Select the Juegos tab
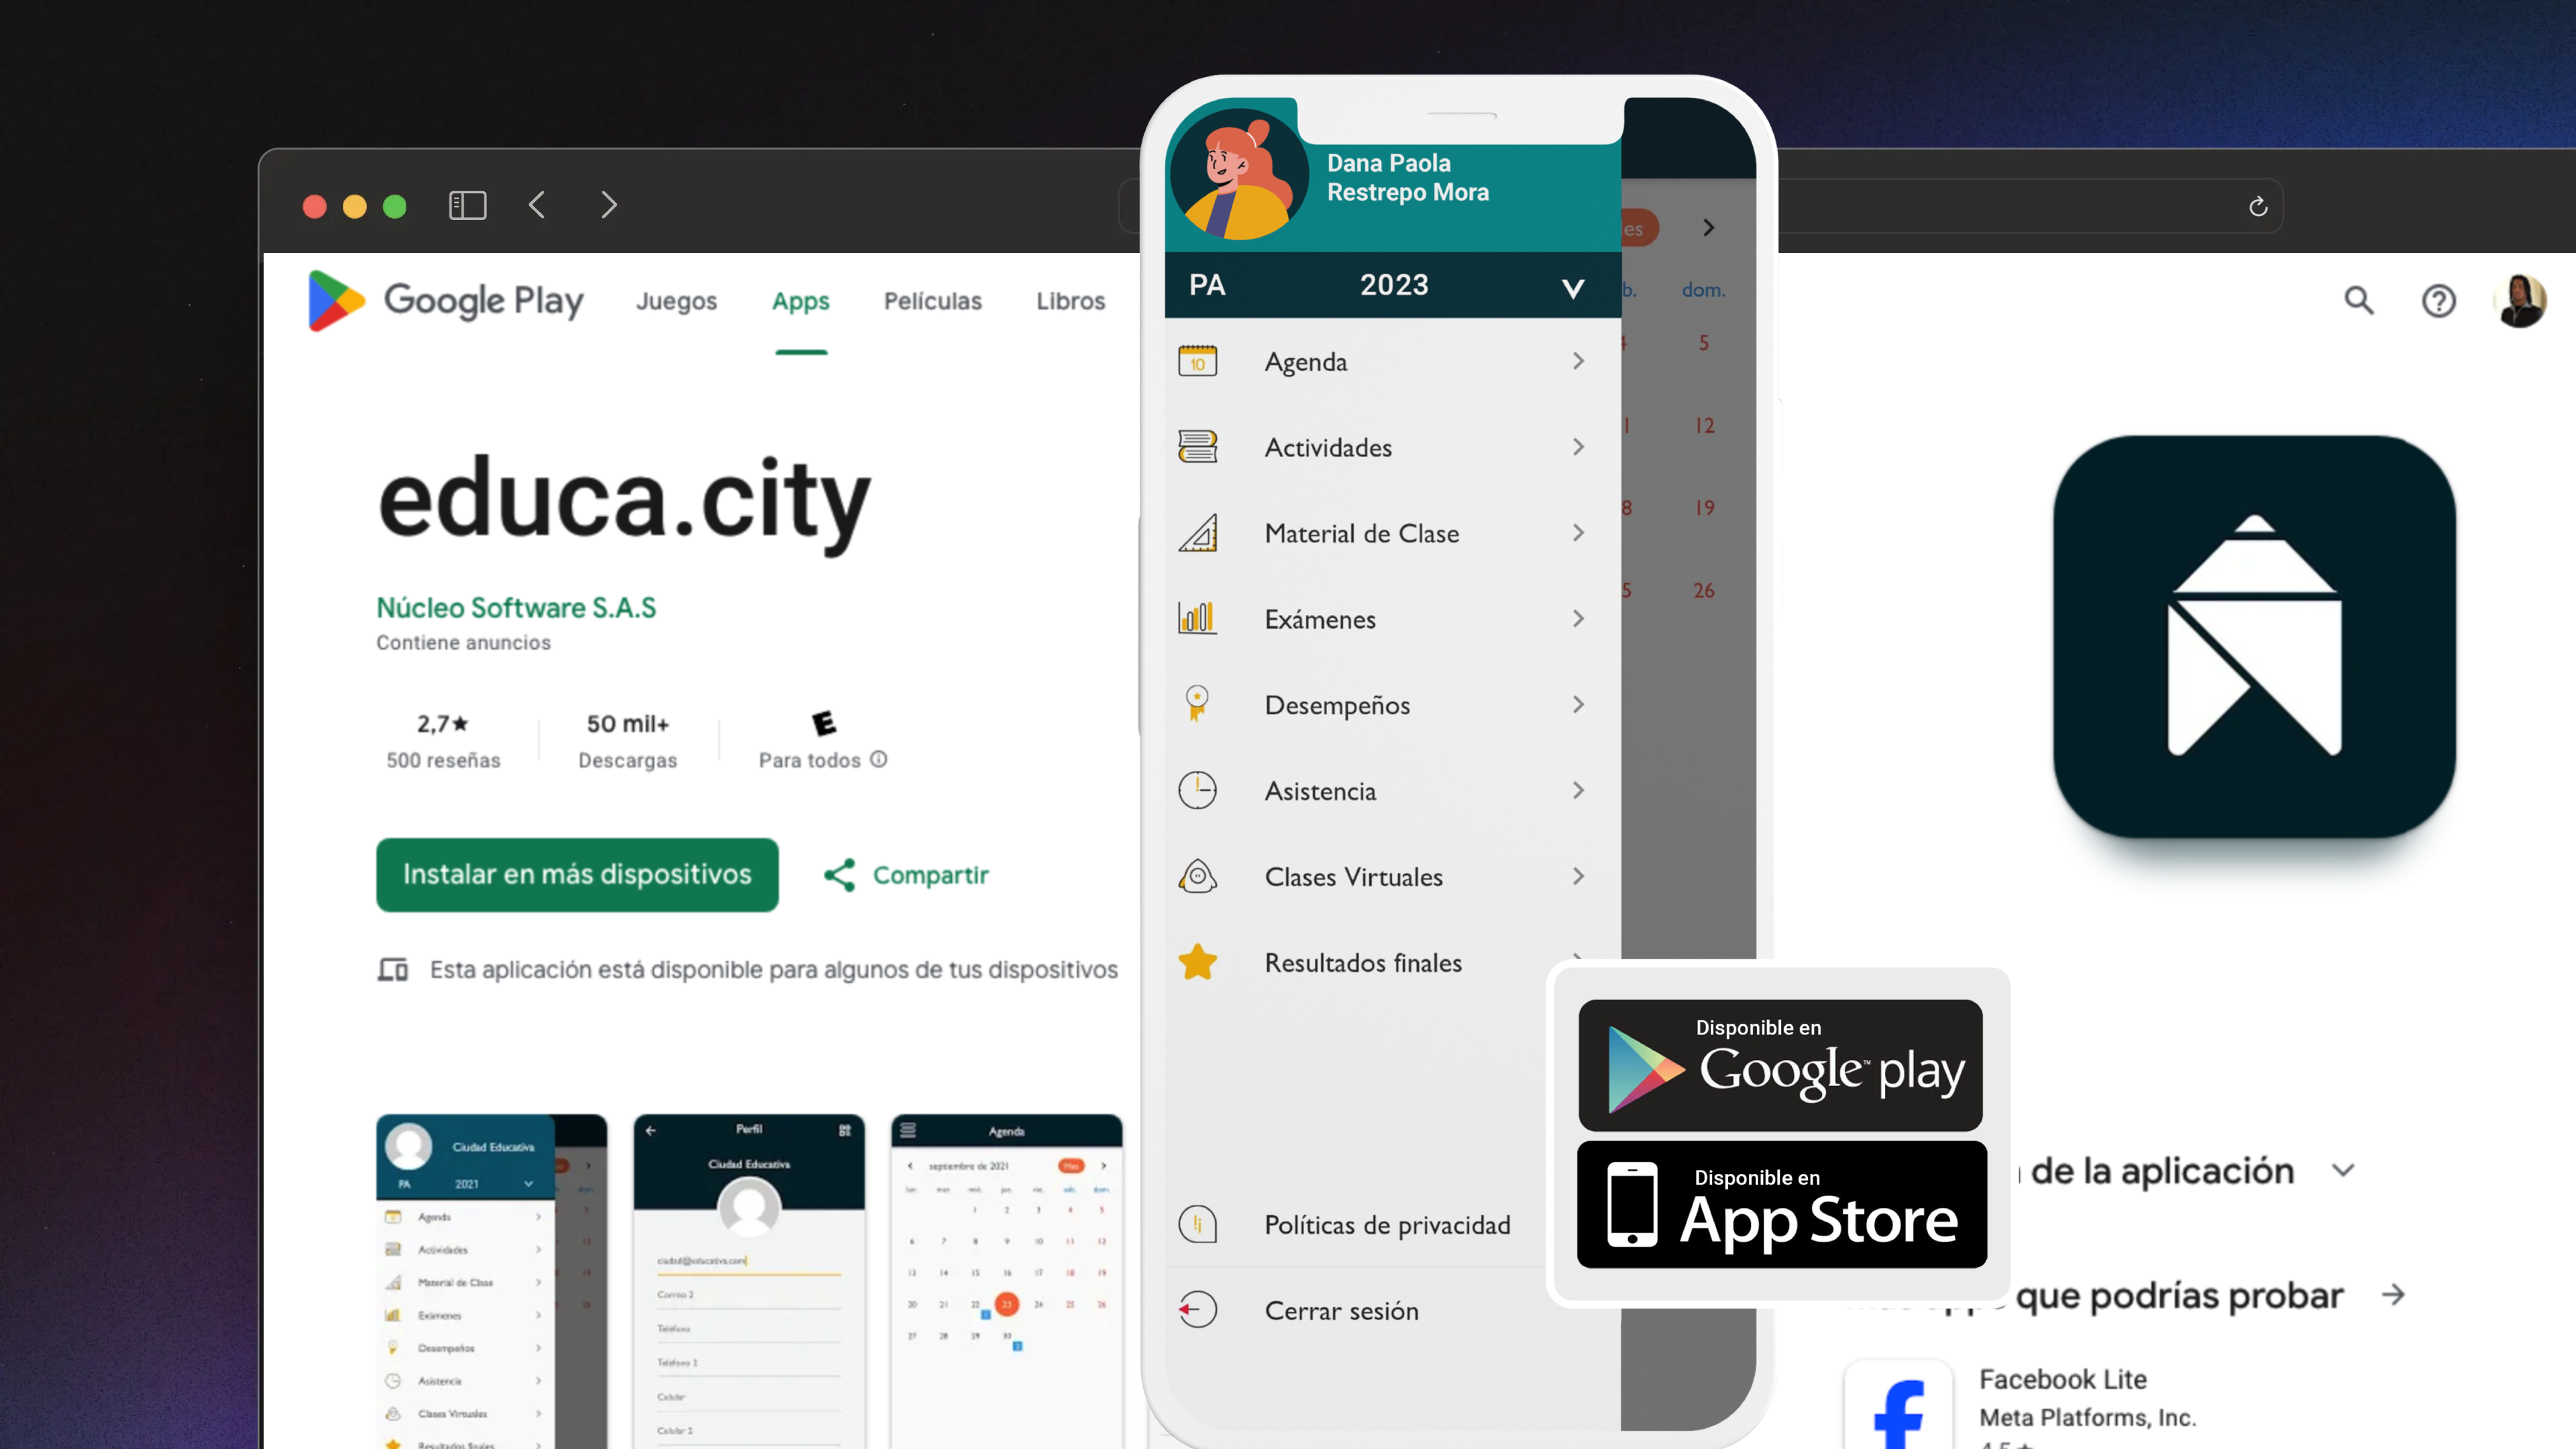Viewport: 2576px width, 1449px height. point(678,301)
